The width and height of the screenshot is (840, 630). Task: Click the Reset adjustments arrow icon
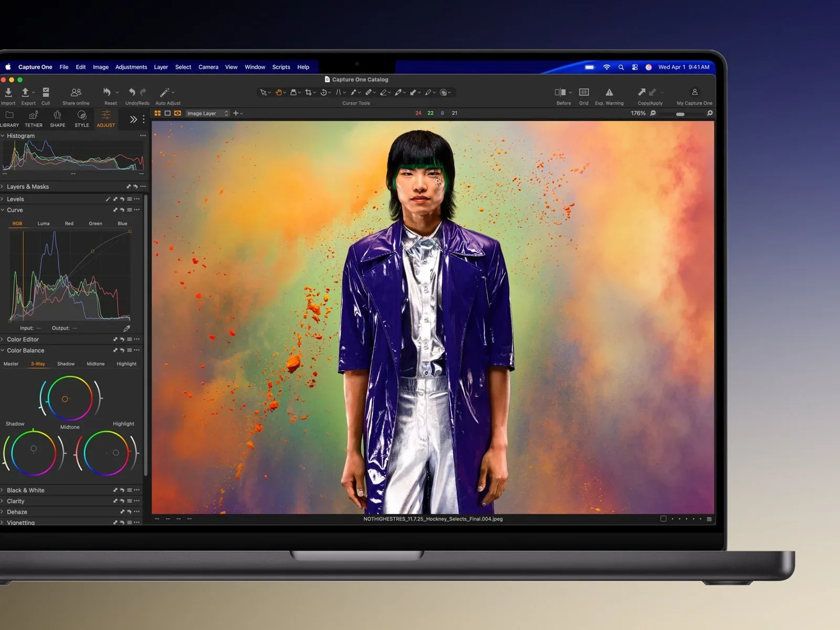click(107, 92)
